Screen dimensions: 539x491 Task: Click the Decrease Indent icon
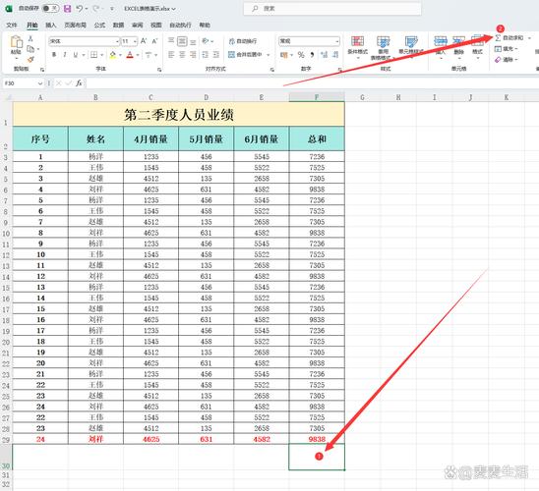pyautogui.click(x=206, y=55)
